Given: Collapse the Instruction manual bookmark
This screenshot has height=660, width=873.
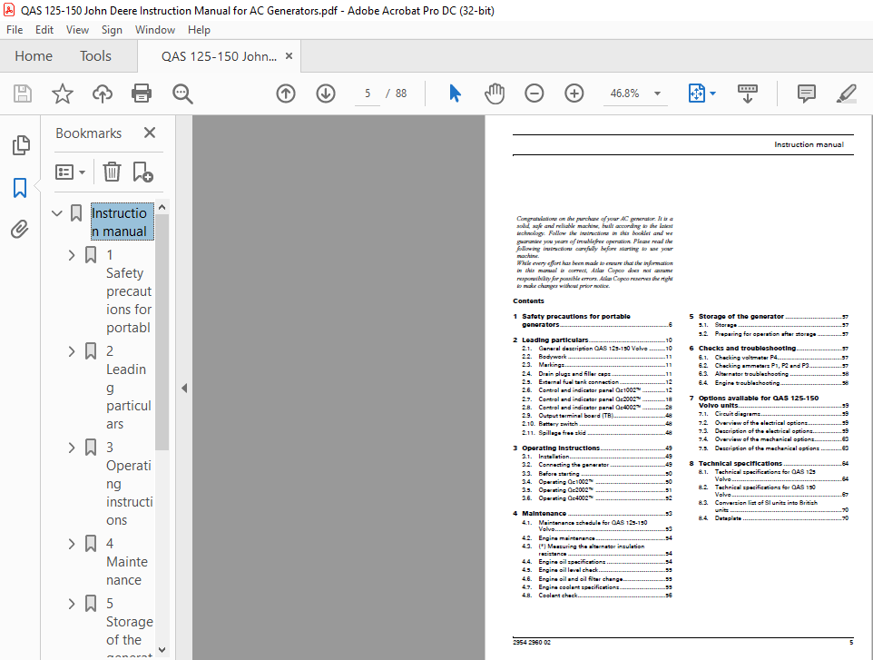Looking at the screenshot, I should (56, 212).
